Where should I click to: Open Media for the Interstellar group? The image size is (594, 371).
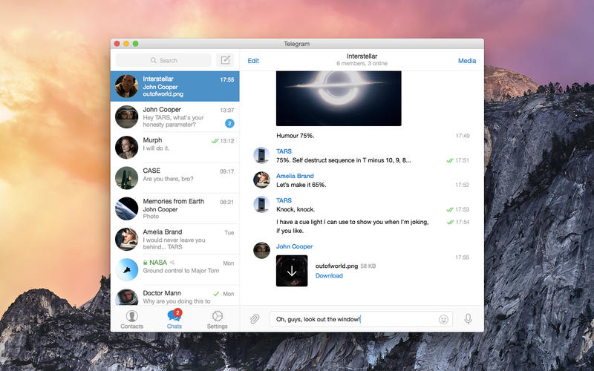click(x=466, y=61)
